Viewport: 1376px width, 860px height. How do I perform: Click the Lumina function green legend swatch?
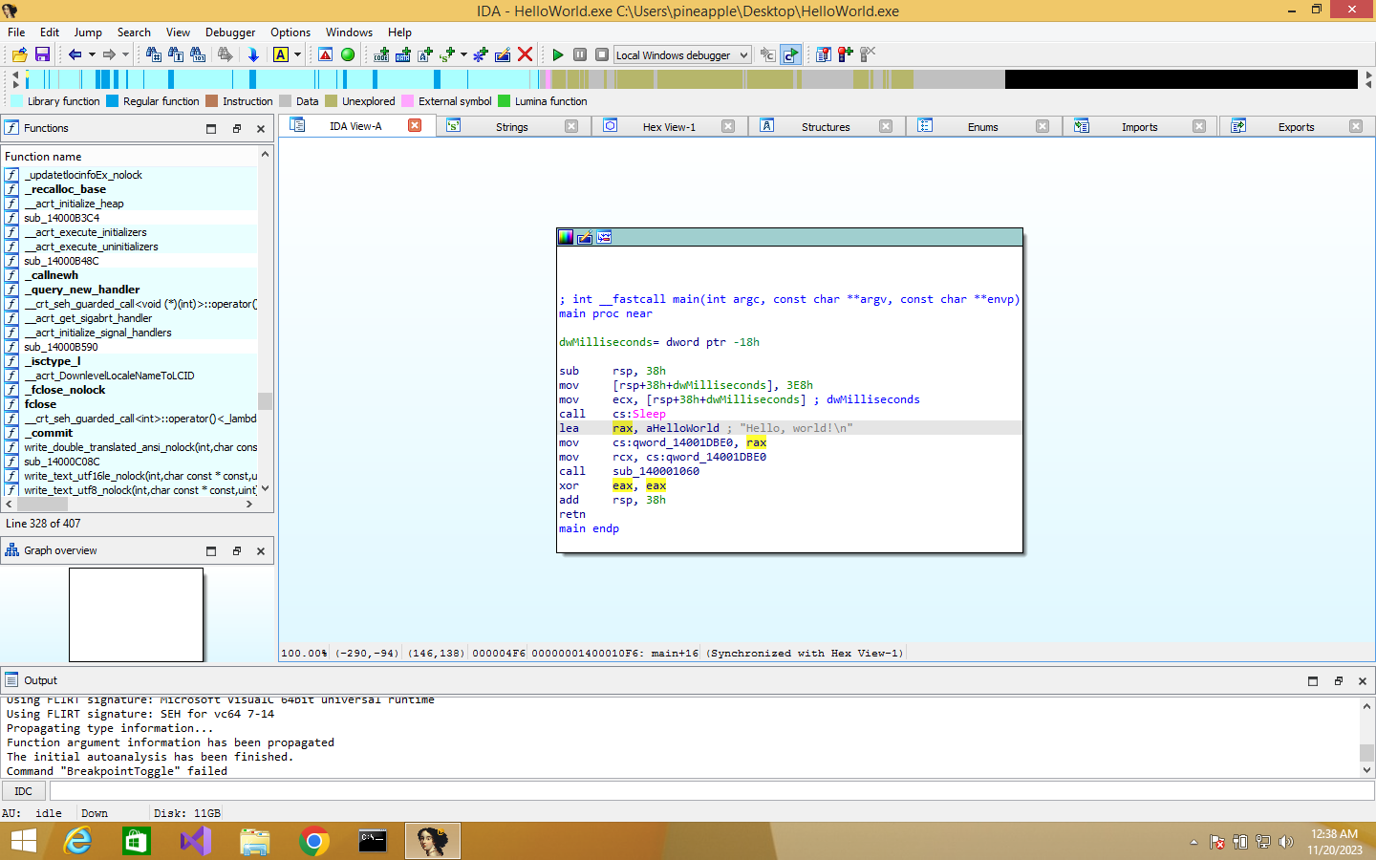(505, 101)
